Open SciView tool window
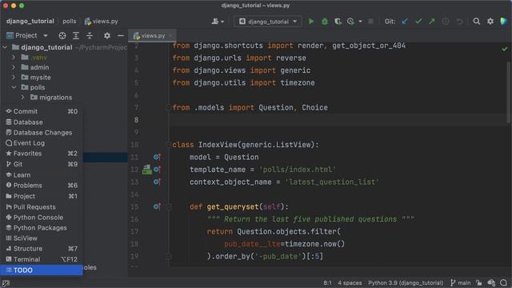This screenshot has height=288, width=512. pos(42,238)
